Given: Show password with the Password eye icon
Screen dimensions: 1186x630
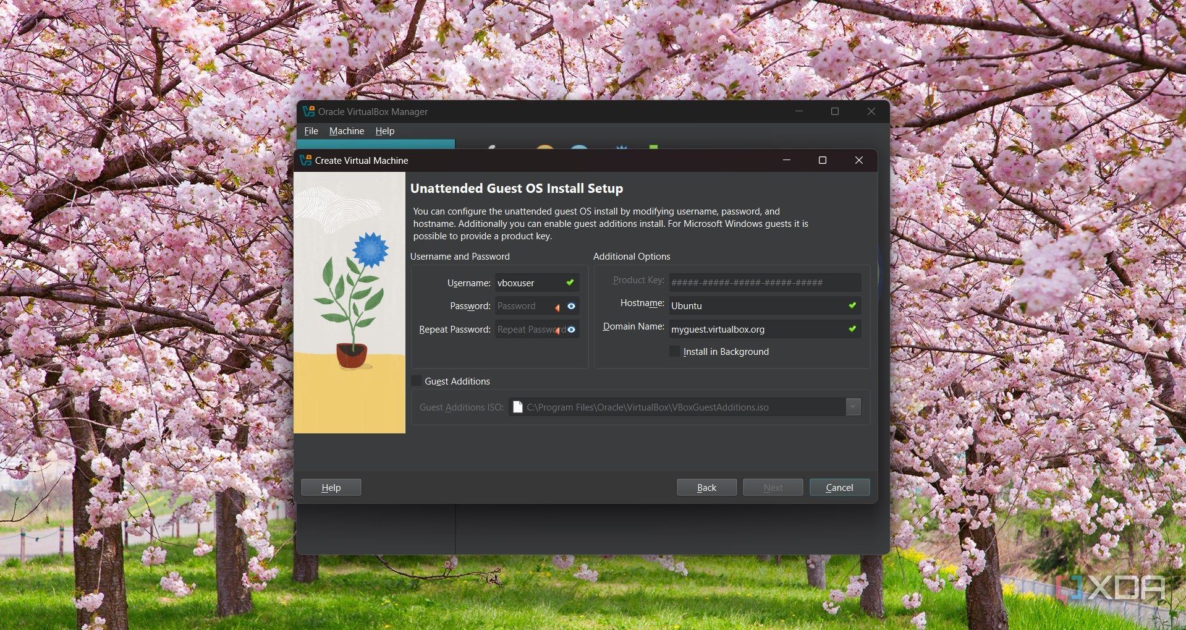Looking at the screenshot, I should pyautogui.click(x=572, y=306).
